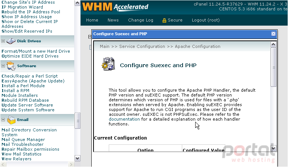Click the Current Configuration heading
The image size is (288, 167).
pos(120,138)
